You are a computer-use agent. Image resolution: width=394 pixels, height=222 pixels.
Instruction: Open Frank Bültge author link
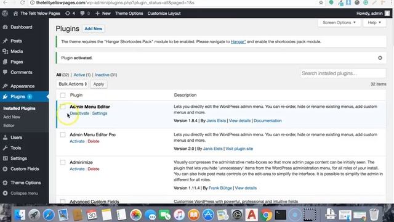(x=220, y=188)
